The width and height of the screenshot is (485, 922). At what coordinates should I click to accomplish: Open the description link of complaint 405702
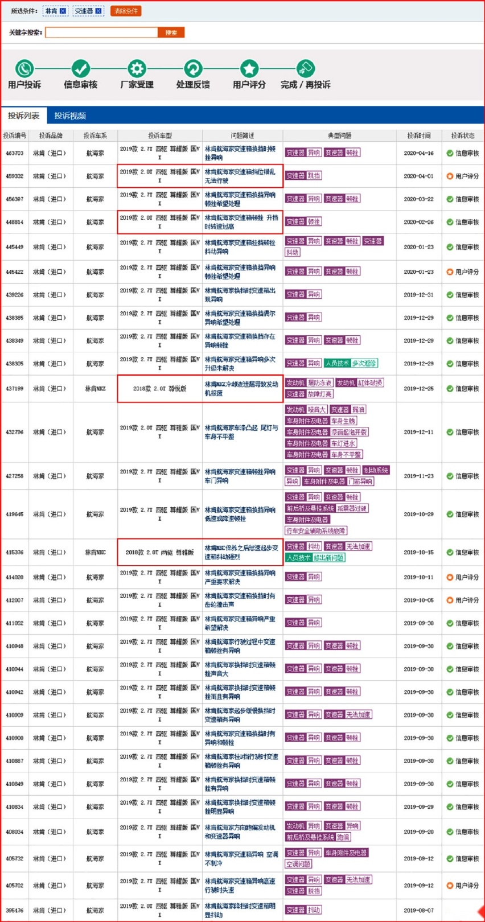tap(240, 886)
